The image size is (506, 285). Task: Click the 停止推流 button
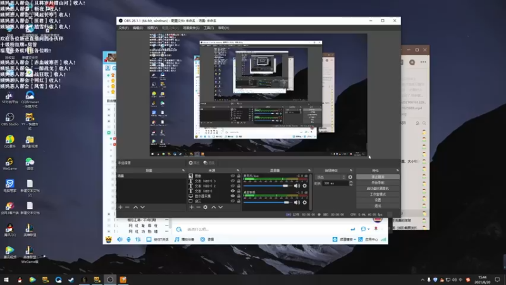[378, 177]
